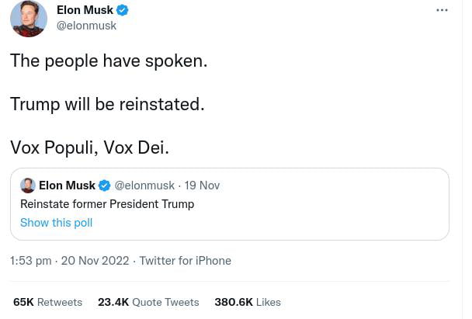Screen dimensions: 472x319
Task: Open the quoted tweet's Elon Musk name
Action: pos(67,186)
